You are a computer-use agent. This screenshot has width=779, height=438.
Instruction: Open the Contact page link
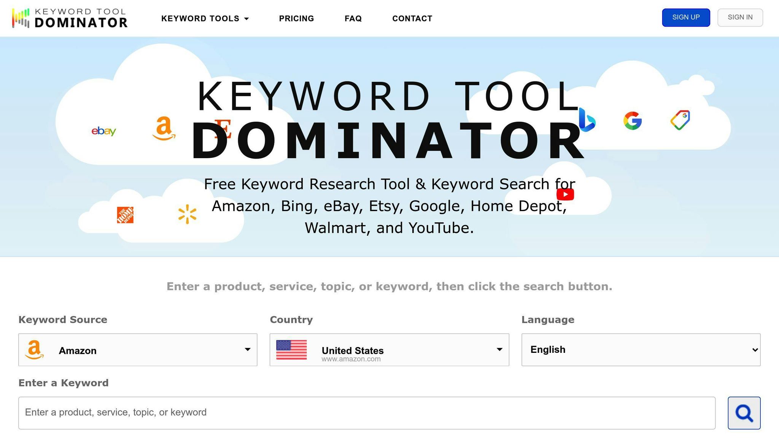pos(412,19)
